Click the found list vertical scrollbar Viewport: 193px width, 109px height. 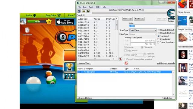(x=117, y=37)
